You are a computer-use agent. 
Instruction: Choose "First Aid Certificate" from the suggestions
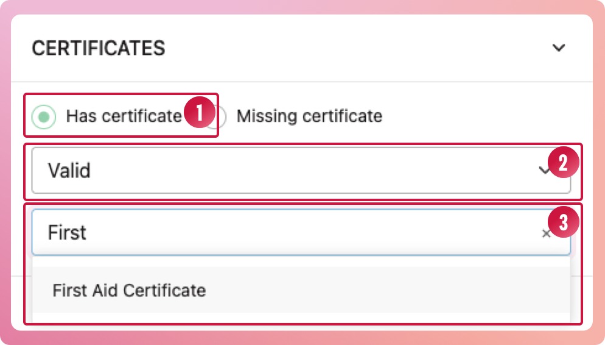coord(129,290)
